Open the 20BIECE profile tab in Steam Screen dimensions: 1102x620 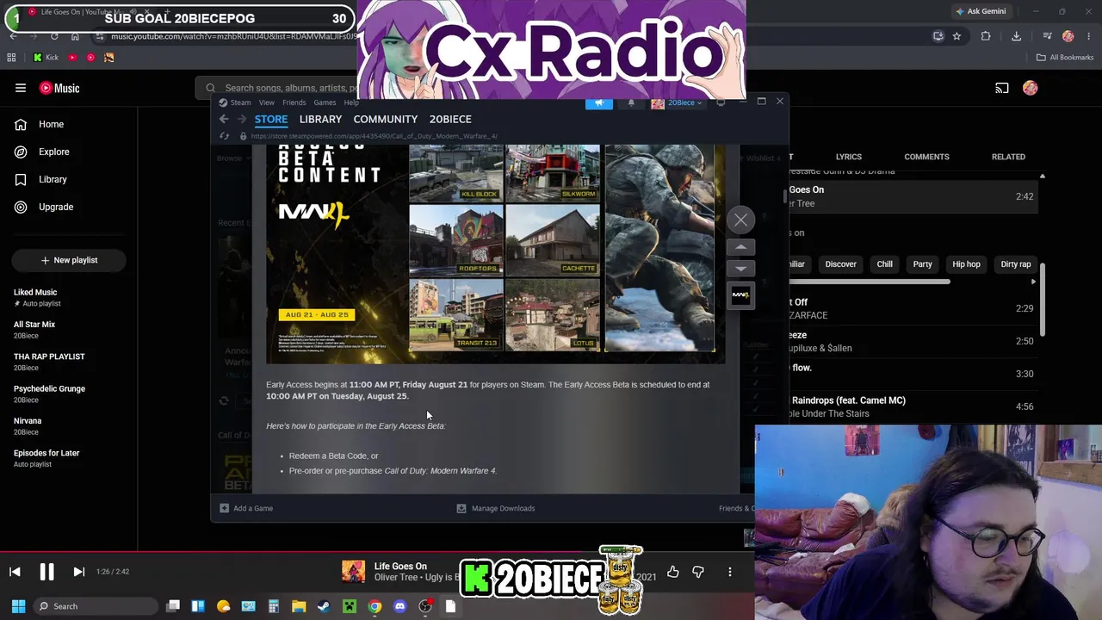(450, 119)
